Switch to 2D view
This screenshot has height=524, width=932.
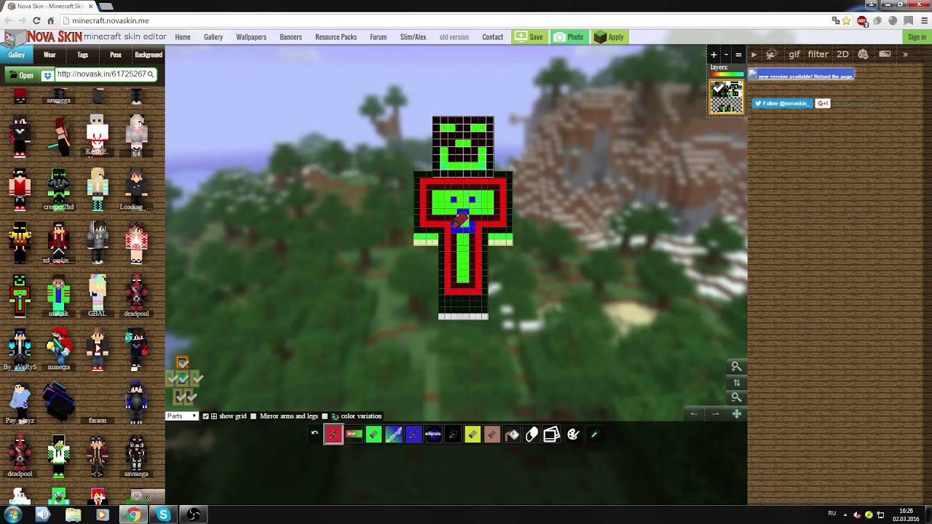click(842, 55)
